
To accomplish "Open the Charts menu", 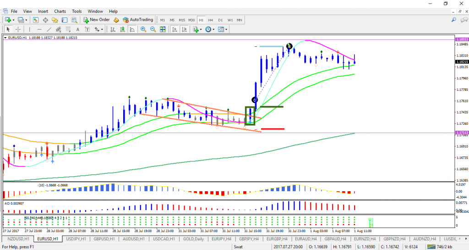I will point(60,11).
